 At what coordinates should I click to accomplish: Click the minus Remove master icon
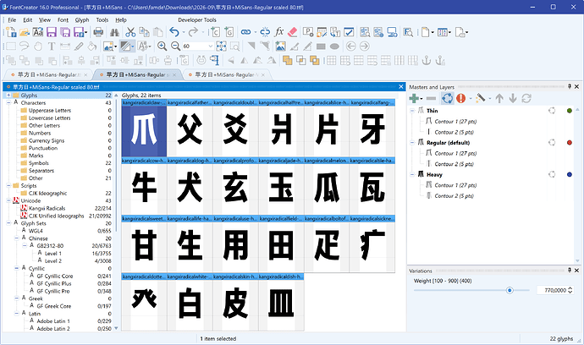[x=431, y=99]
